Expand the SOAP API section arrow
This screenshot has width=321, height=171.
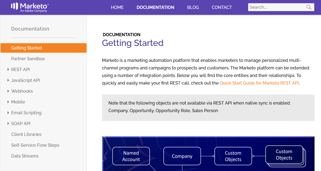[x=8, y=123]
